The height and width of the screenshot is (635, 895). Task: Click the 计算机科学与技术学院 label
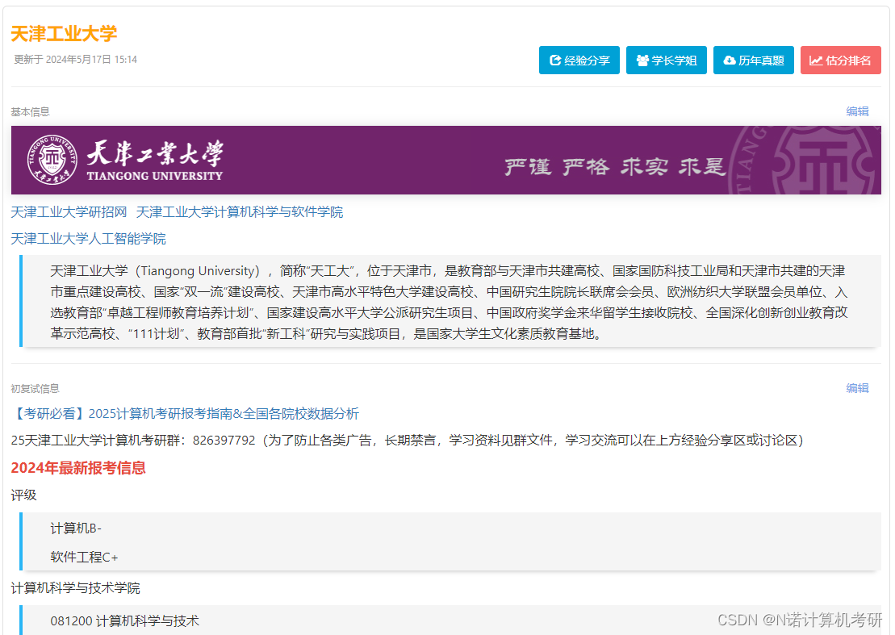click(75, 588)
